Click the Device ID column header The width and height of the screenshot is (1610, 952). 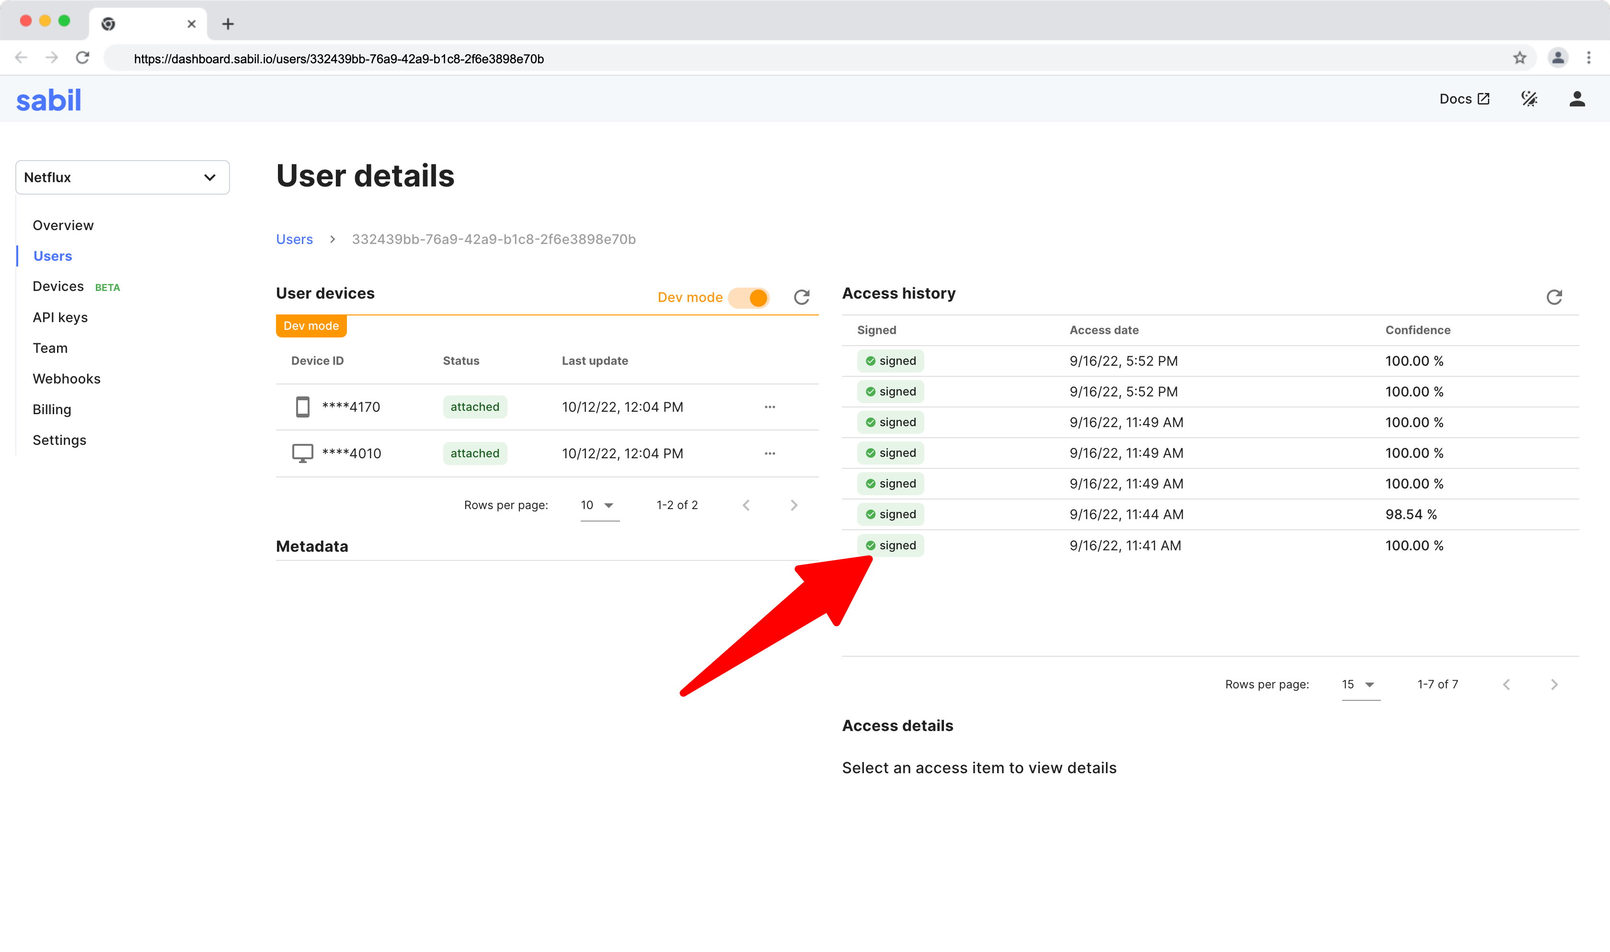(x=317, y=360)
